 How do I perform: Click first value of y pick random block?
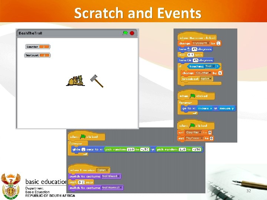[x=182, y=150]
